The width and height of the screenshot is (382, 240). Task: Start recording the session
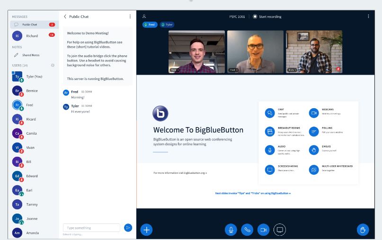pos(267,17)
